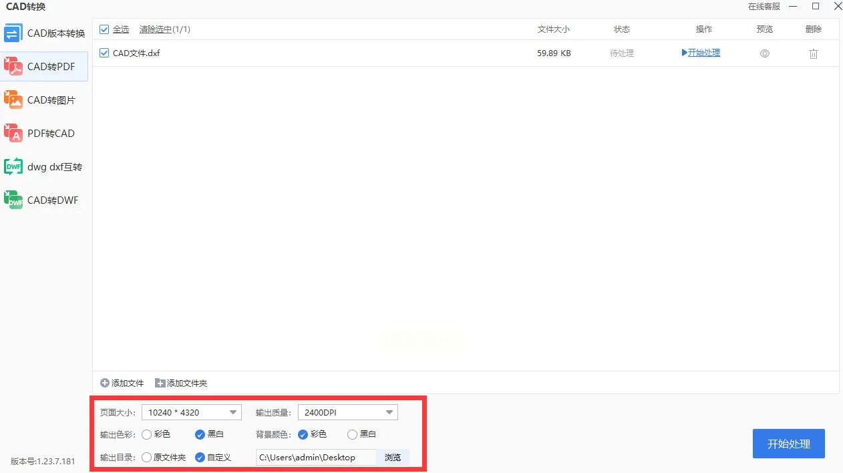Choose 原文件夹 as the output directory
This screenshot has width=843, height=473.
(x=146, y=458)
